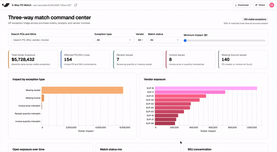Screen dimensions: 277x152
Task: Click the 'SKU concentration' heading
Action: point(199,149)
